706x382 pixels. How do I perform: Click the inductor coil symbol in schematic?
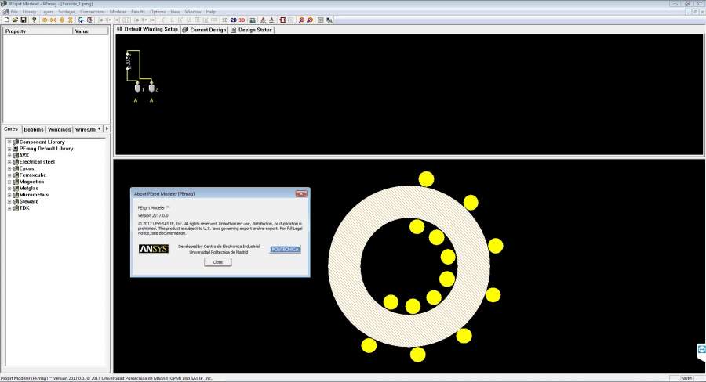point(129,61)
